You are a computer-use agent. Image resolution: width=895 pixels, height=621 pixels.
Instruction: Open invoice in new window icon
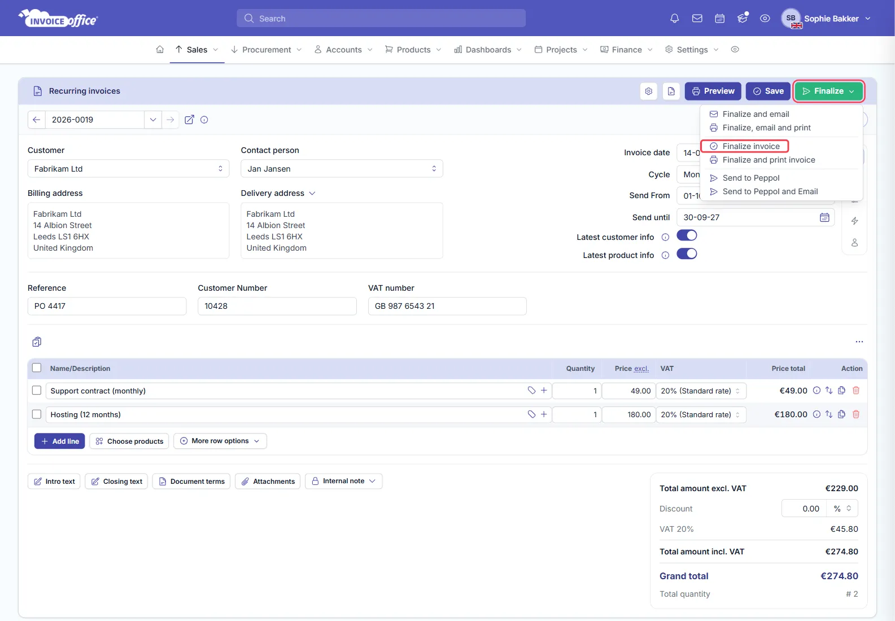pos(190,120)
